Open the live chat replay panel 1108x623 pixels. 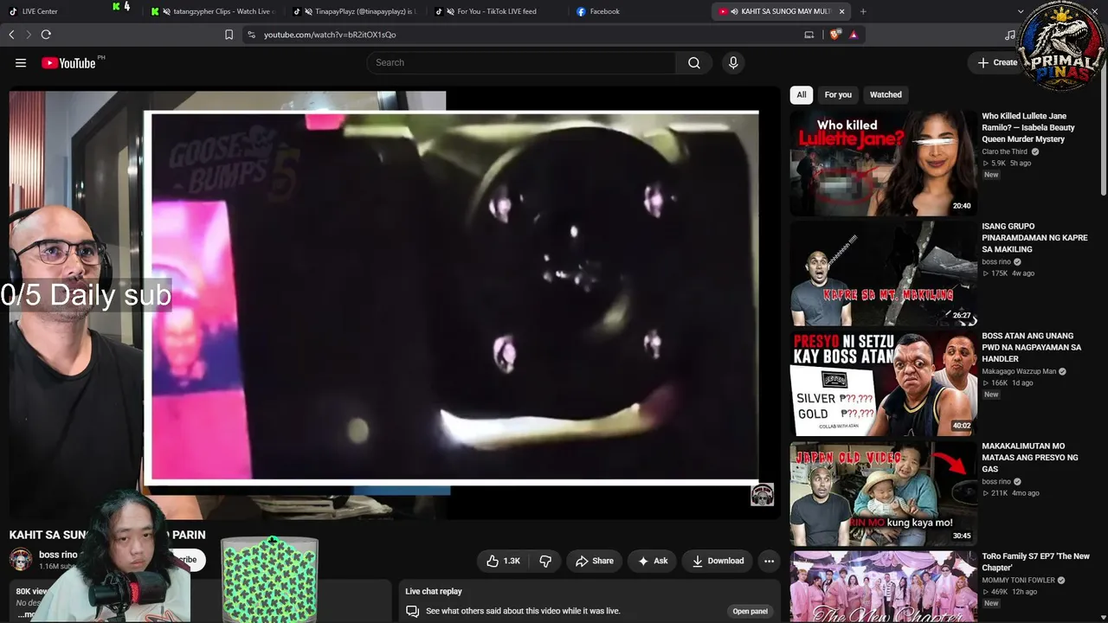(x=750, y=611)
